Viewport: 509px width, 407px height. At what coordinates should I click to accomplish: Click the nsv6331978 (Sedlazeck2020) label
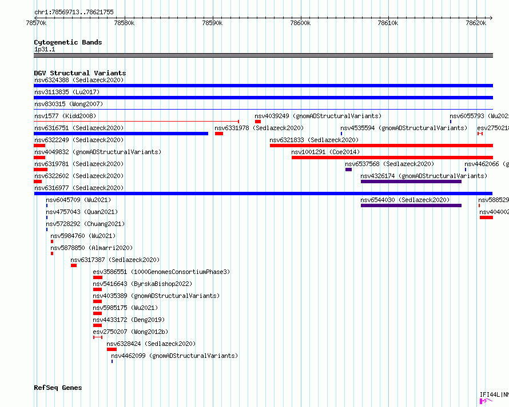(x=259, y=128)
